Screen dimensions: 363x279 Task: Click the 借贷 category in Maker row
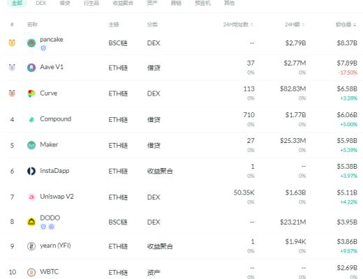point(154,146)
